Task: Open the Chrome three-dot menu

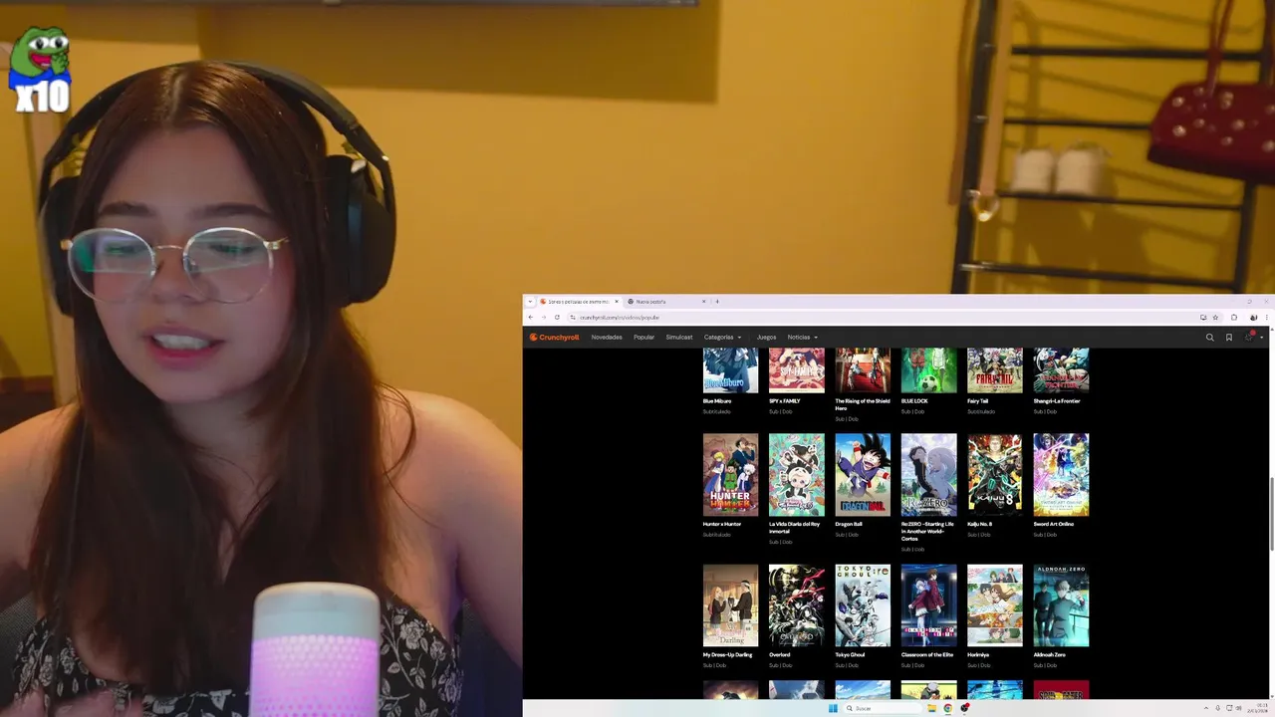Action: coord(1266,317)
